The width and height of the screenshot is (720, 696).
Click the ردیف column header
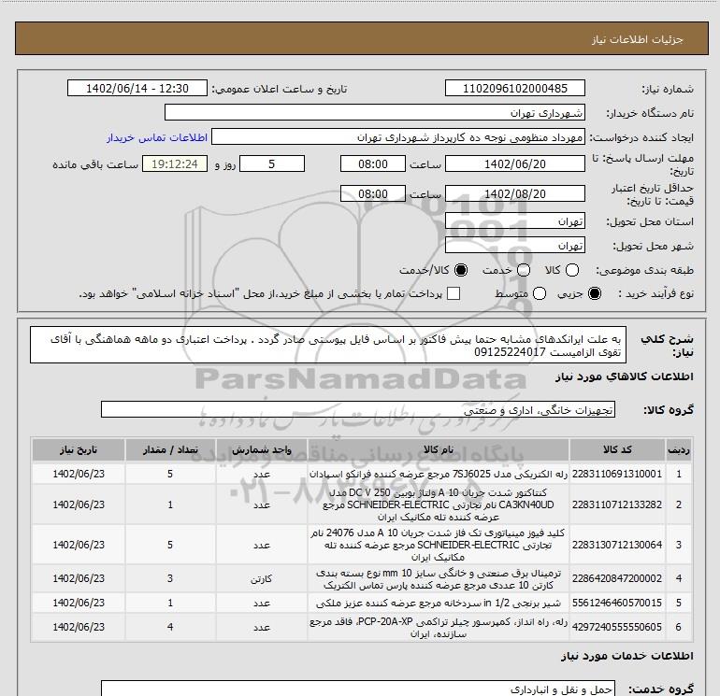[x=679, y=449]
